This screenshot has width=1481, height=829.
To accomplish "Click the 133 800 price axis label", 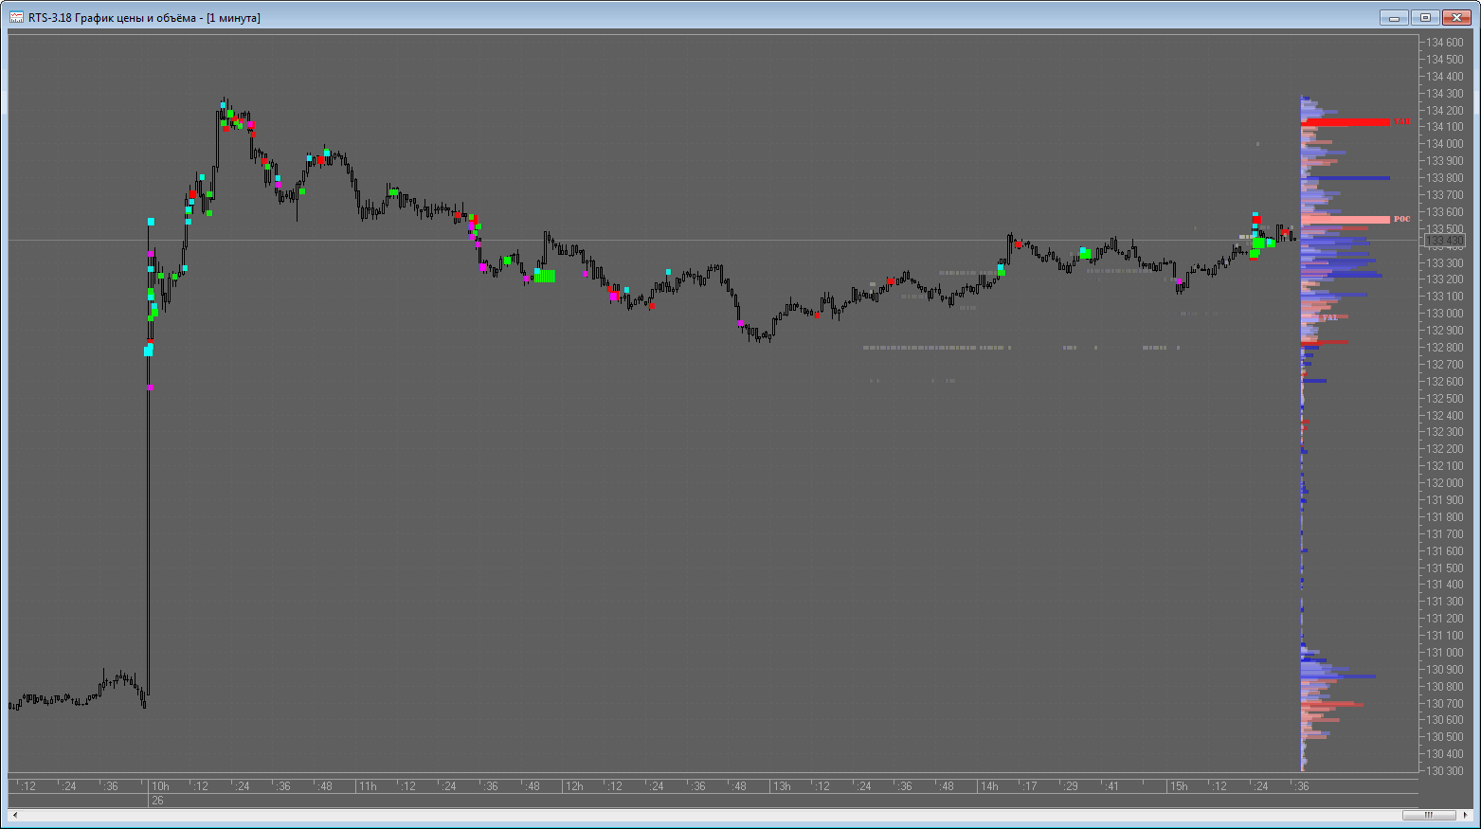I will pyautogui.click(x=1445, y=178).
